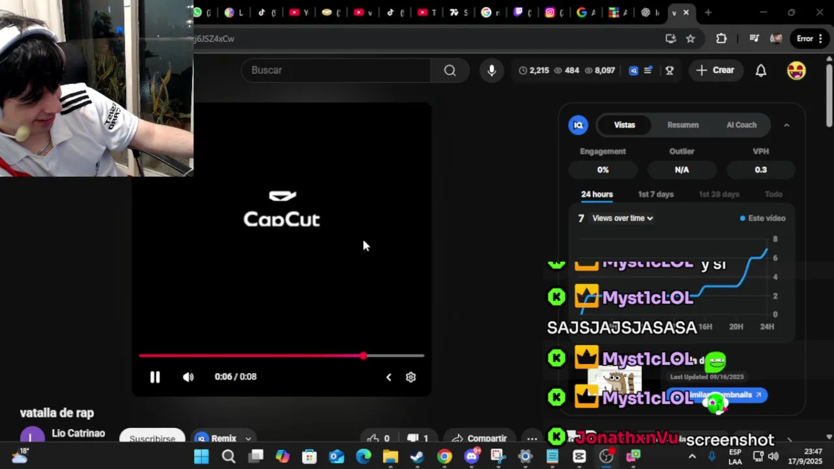Click the Outlier N/A value

click(682, 169)
